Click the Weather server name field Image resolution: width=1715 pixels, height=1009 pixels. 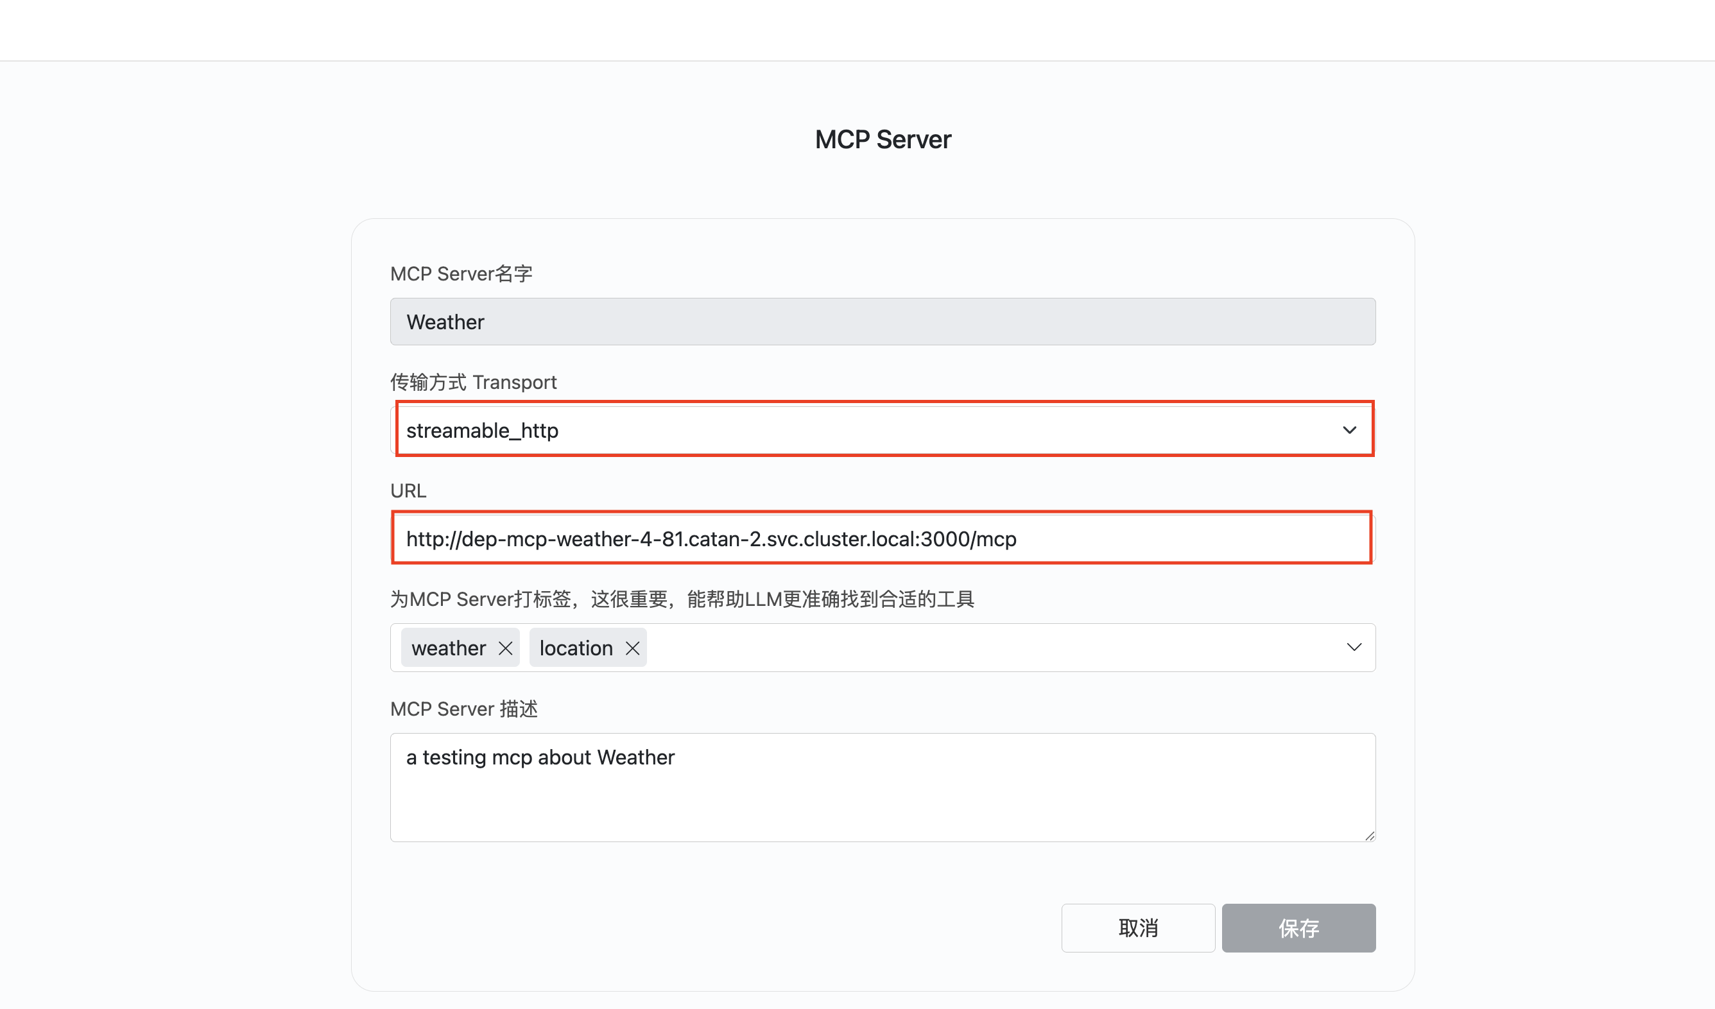(882, 322)
